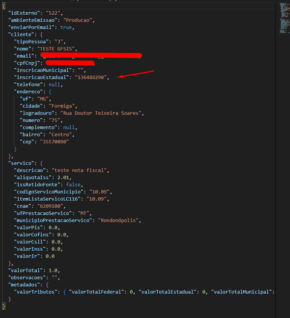Screen dimensions: 290x318
Task: Select the "TESTE GFSIS" name value
Action: (57, 49)
